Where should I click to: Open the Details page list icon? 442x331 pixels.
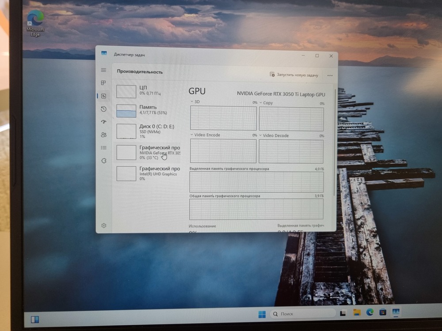104,148
